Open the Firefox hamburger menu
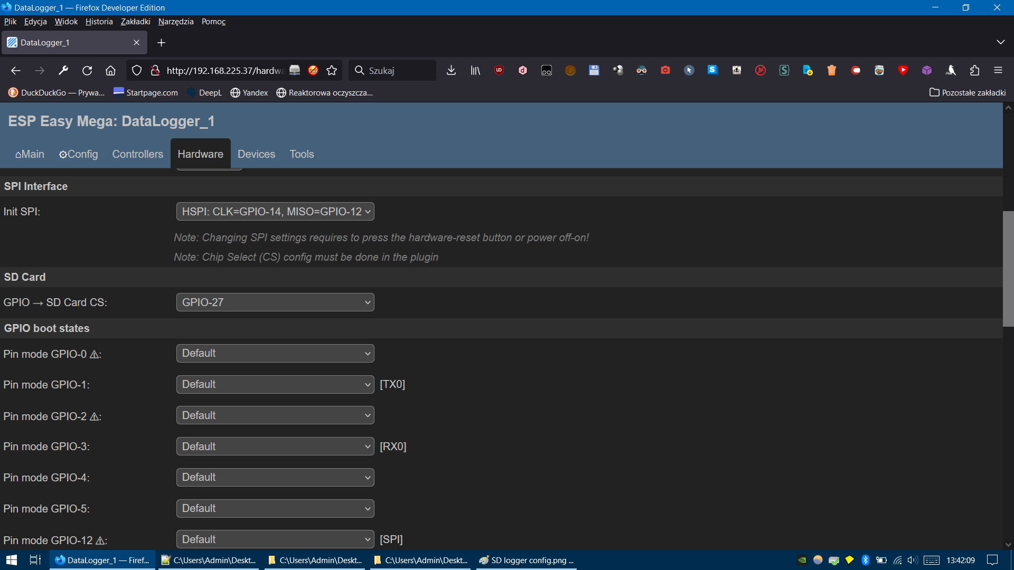The height and width of the screenshot is (570, 1014). (999, 70)
